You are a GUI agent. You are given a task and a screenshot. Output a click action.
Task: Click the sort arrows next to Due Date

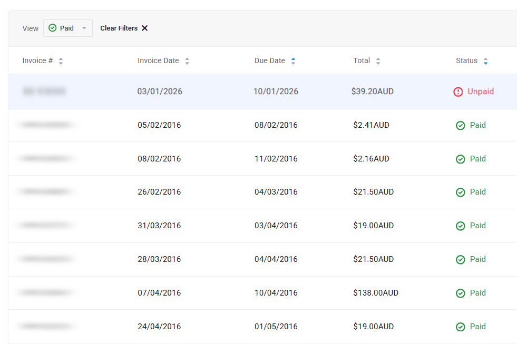point(293,61)
